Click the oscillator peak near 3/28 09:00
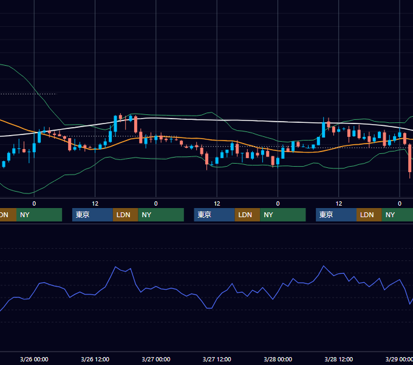 coord(324,266)
